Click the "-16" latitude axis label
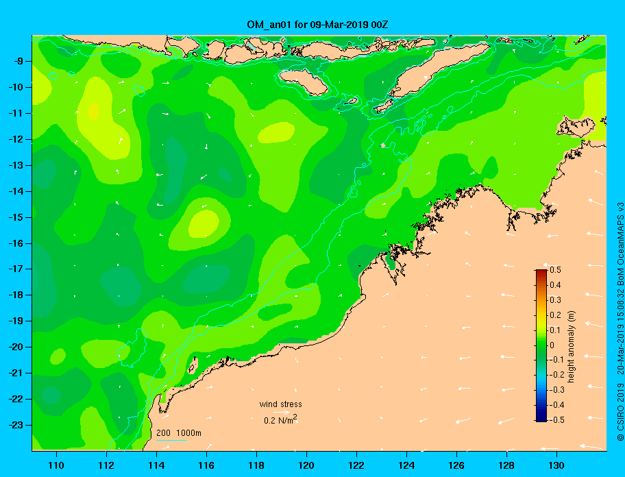625x477 pixels. 15,243
